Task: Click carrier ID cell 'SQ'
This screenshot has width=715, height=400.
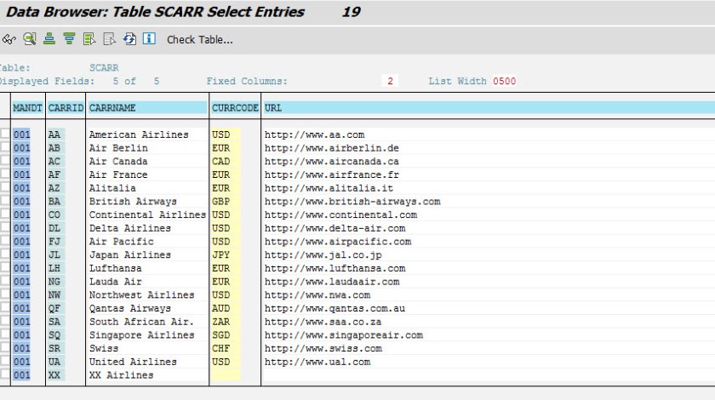Action: (54, 334)
